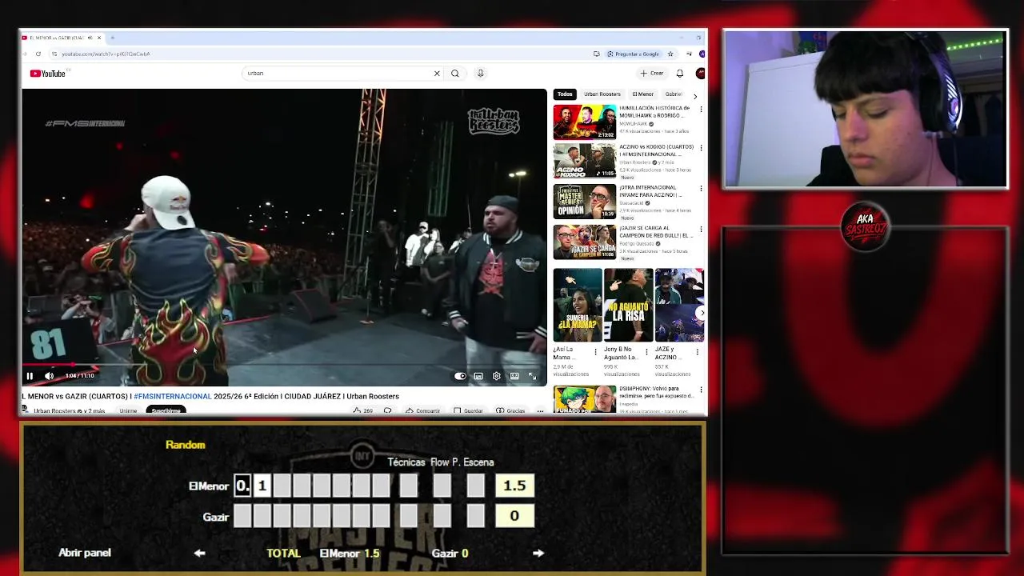Viewport: 1024px width, 576px height.
Task: Open the Humillación Histórica video thumbnail
Action: coord(585,122)
